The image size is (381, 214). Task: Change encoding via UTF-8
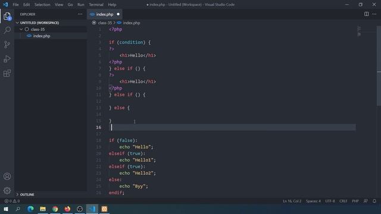330,201
